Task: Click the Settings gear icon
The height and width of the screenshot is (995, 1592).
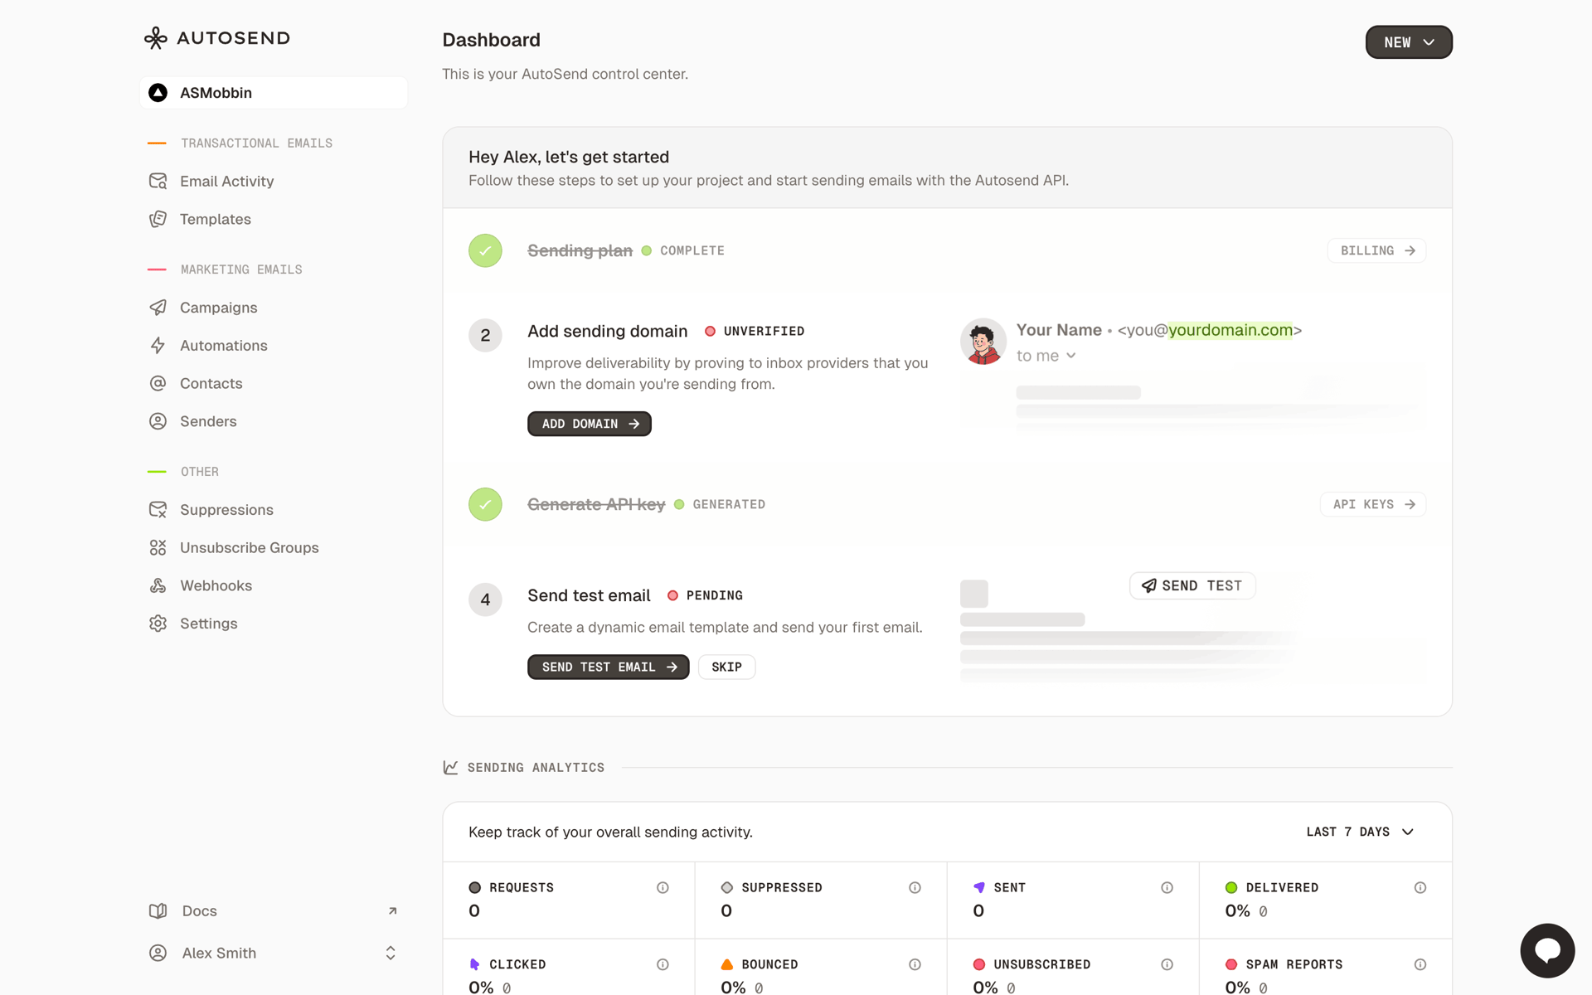Action: click(x=158, y=624)
